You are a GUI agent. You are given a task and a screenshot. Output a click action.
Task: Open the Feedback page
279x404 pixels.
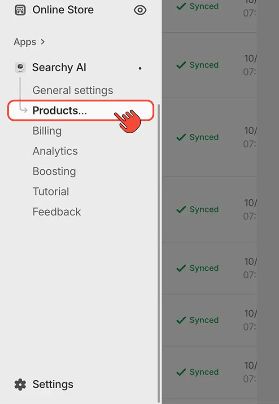[57, 212]
